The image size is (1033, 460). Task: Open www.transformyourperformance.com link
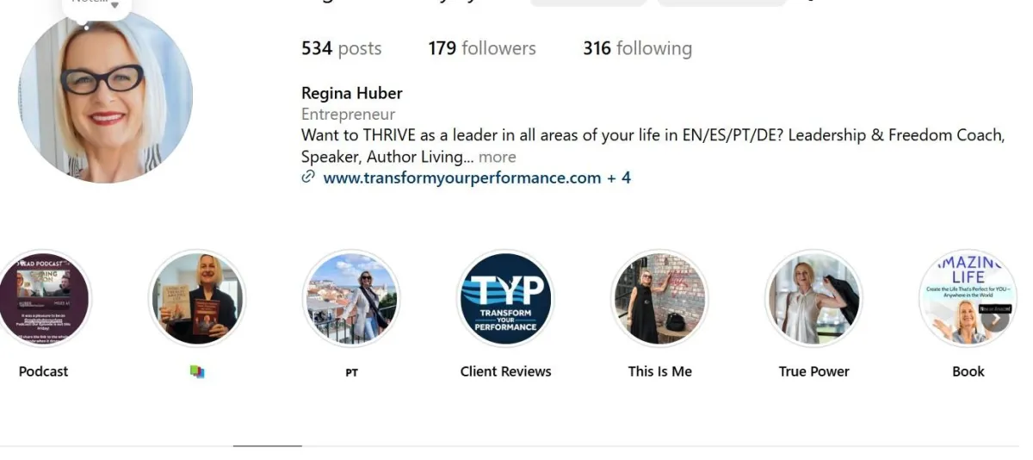[461, 177]
